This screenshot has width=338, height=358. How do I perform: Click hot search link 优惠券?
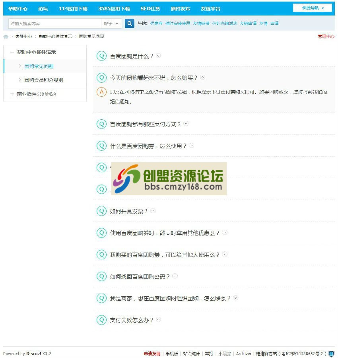[x=156, y=23]
